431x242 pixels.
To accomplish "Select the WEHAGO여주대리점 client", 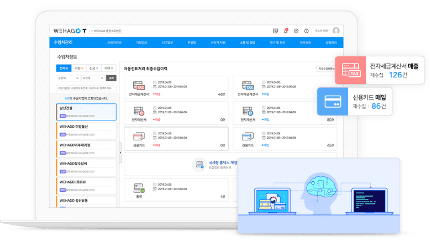I will pyautogui.click(x=86, y=149).
